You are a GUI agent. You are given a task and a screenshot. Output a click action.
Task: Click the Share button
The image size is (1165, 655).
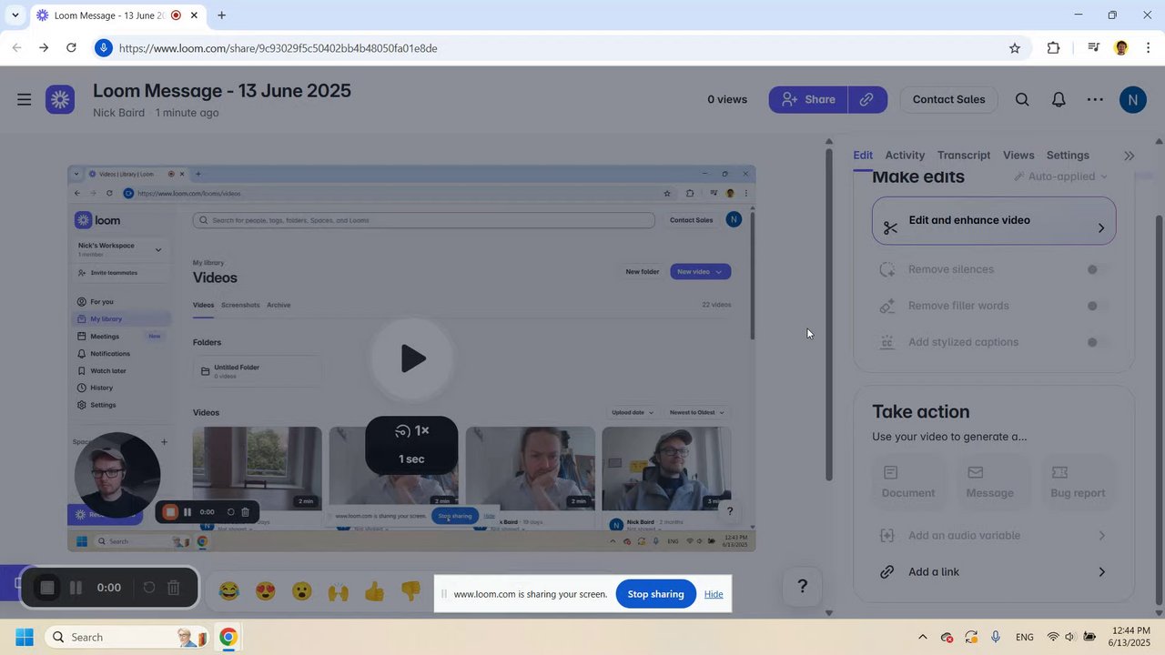pyautogui.click(x=808, y=99)
